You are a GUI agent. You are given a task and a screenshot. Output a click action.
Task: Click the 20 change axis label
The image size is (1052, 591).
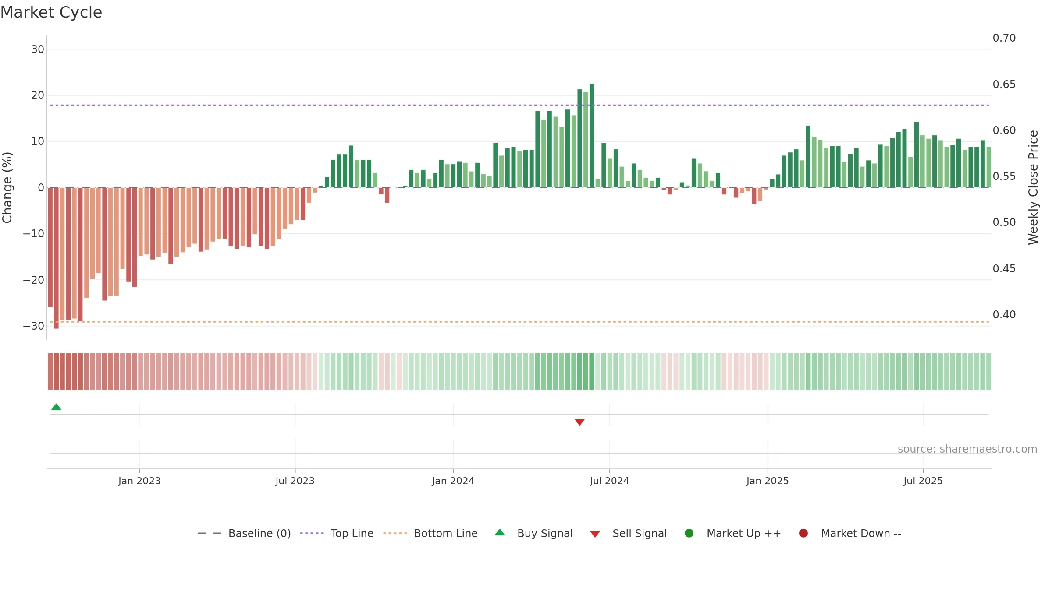pos(38,95)
